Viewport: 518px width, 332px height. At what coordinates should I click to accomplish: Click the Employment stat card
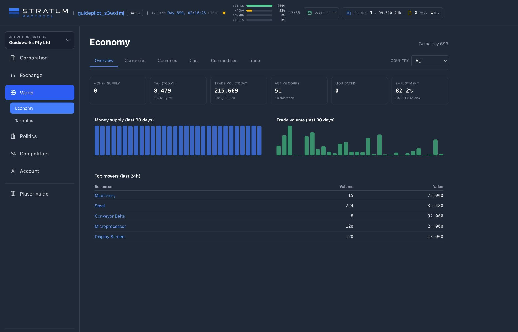click(x=420, y=91)
